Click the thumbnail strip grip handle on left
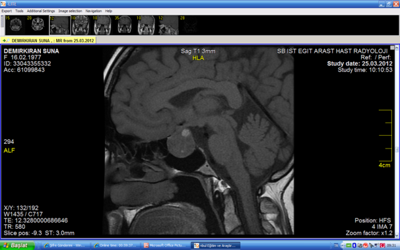 [2, 21]
